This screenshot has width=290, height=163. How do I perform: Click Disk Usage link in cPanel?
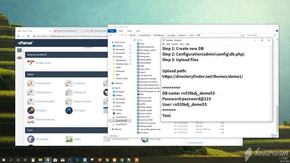pos(155,139)
